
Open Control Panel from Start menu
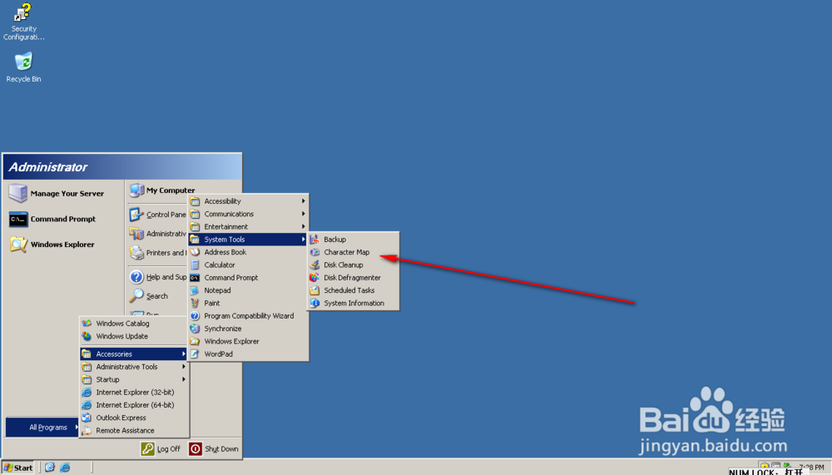pos(158,215)
